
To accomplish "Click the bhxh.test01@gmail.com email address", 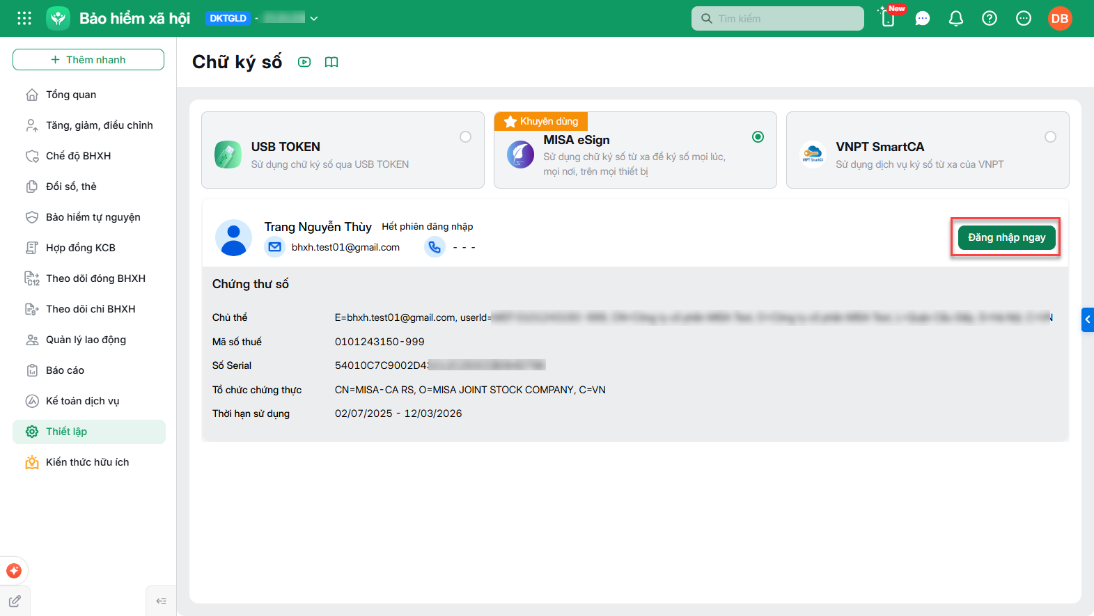I will click(345, 247).
